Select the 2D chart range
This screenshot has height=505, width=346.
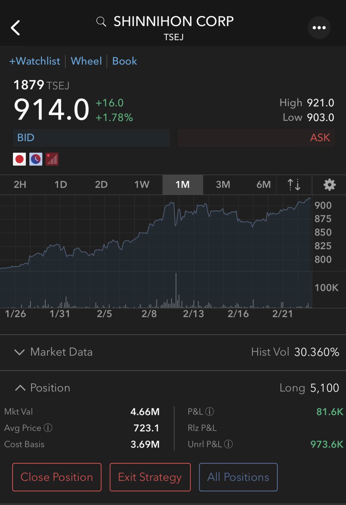click(x=101, y=184)
